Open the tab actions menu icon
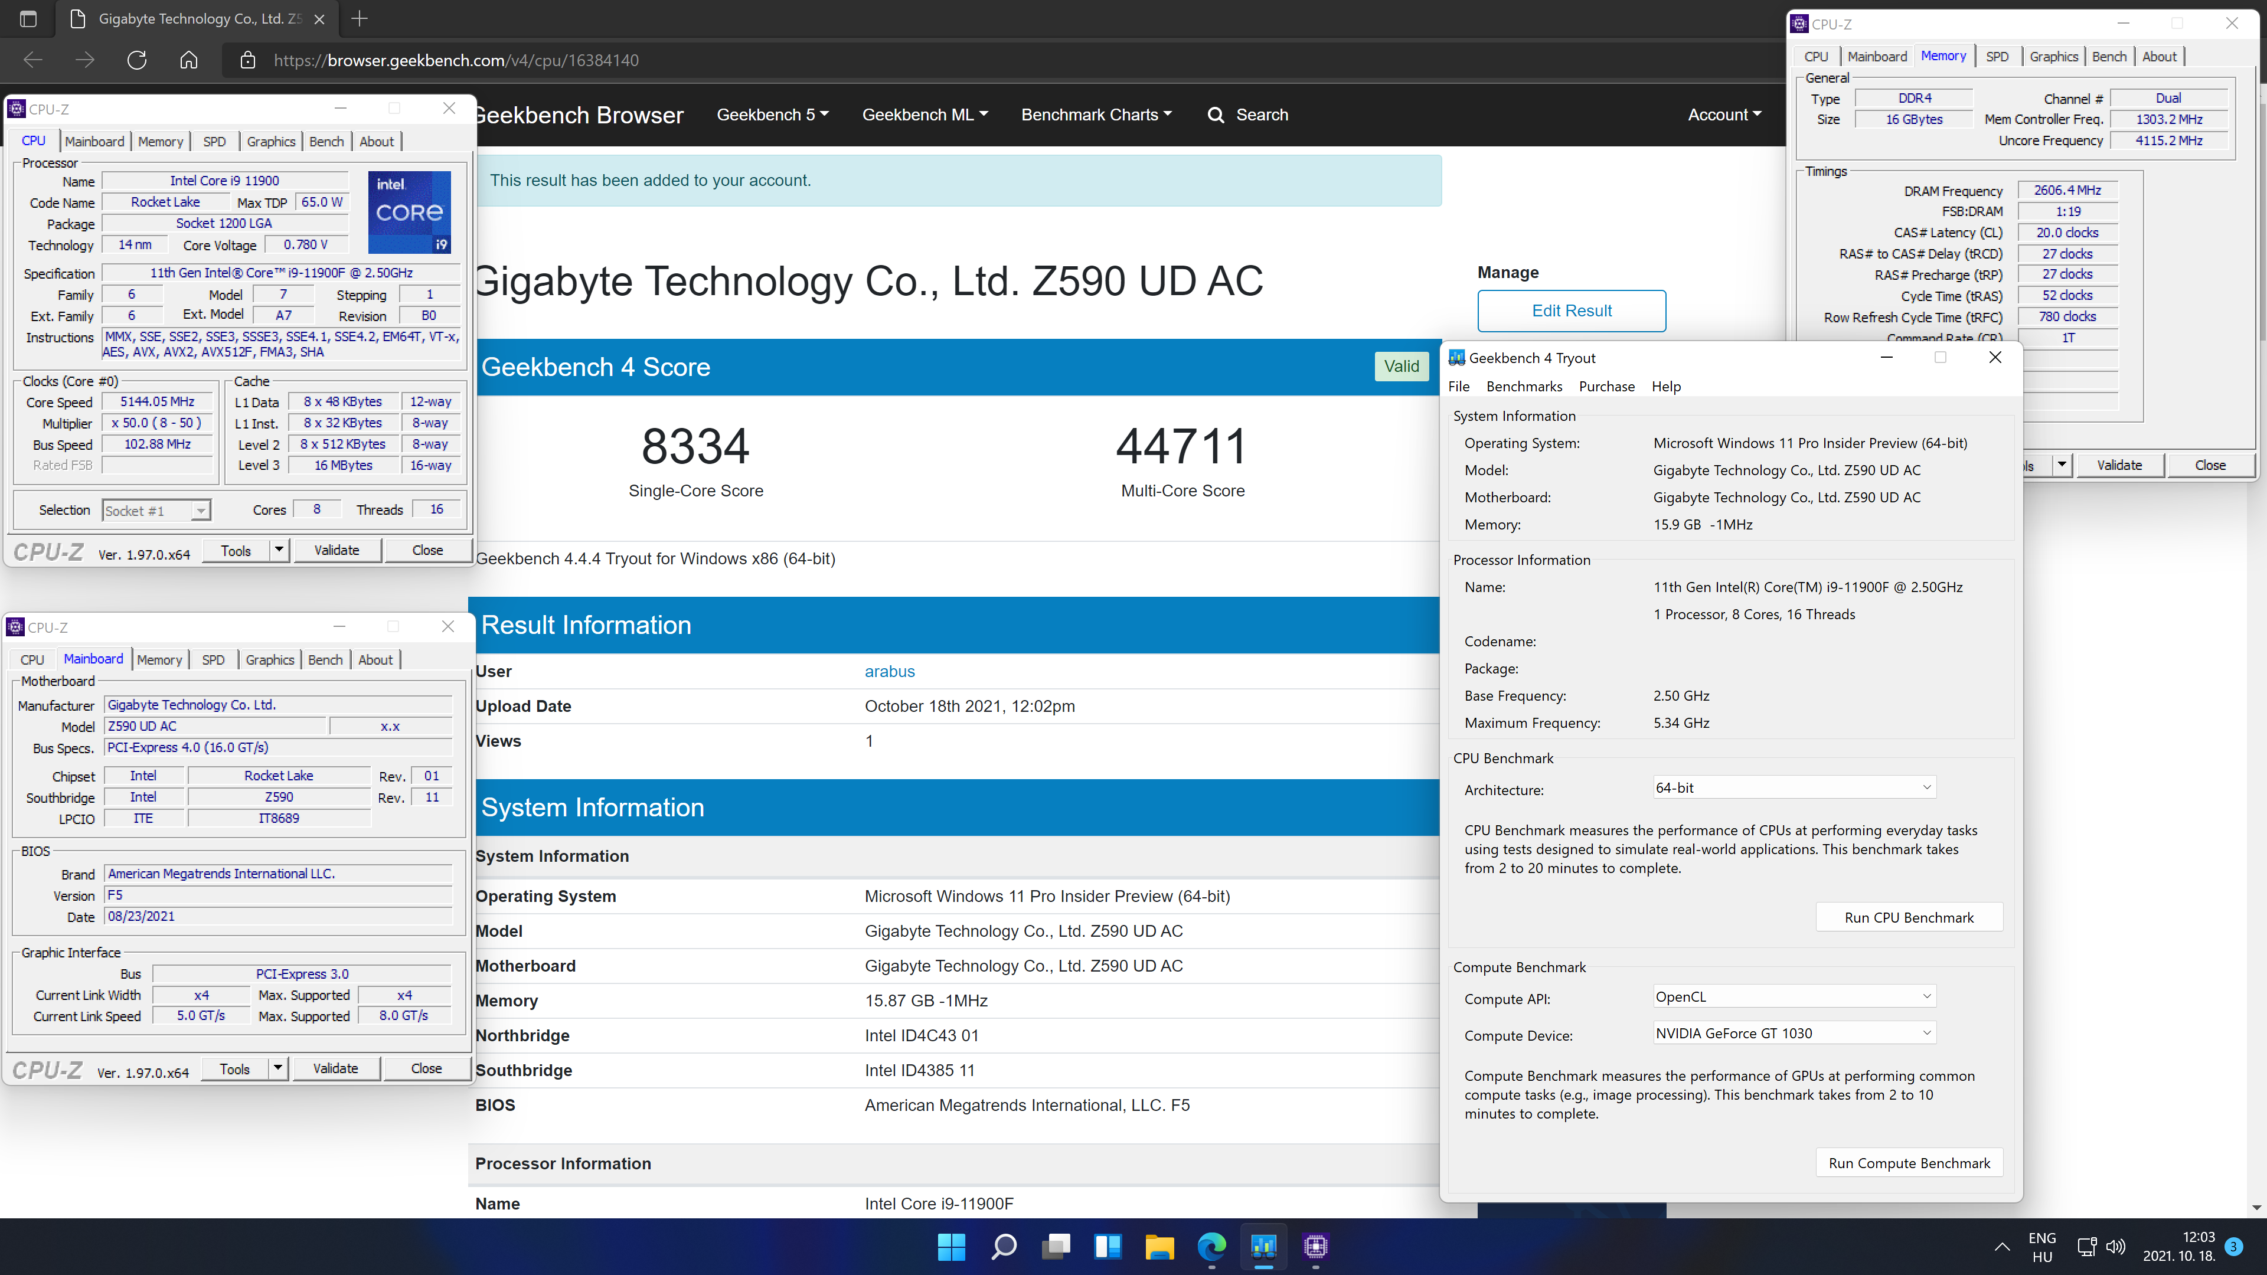 [x=27, y=18]
